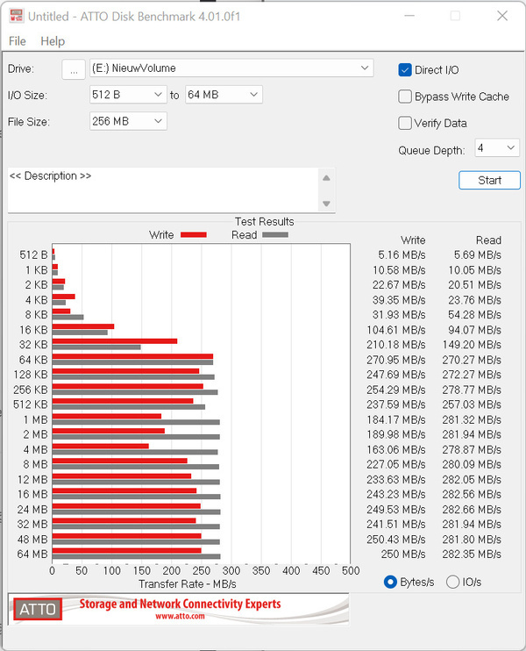This screenshot has width=526, height=651.
Task: Click the '54.28 MB/s' read value
Action: pyautogui.click(x=474, y=315)
